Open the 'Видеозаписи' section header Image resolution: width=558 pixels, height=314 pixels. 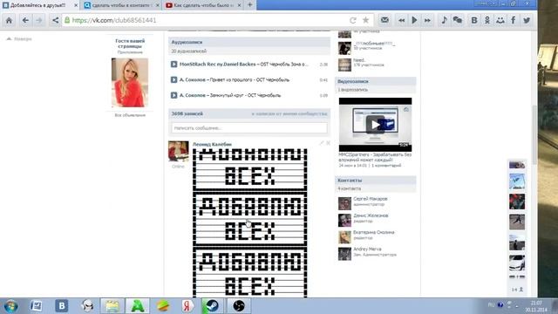pyautogui.click(x=376, y=81)
